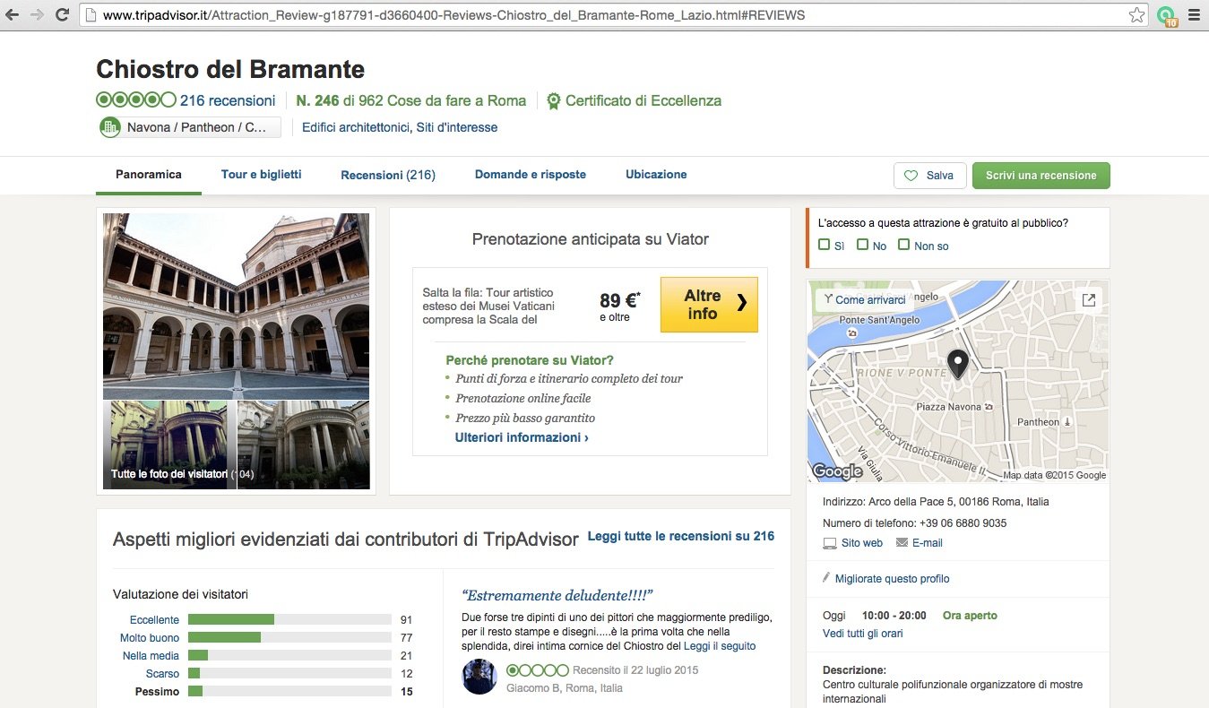Click the green rating bubbles near title
This screenshot has height=708, width=1209.
click(x=136, y=100)
